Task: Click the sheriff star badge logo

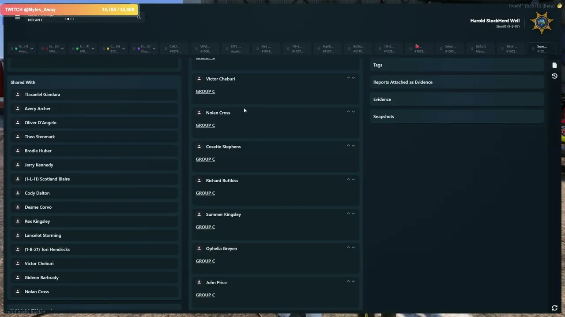Action: [x=542, y=23]
